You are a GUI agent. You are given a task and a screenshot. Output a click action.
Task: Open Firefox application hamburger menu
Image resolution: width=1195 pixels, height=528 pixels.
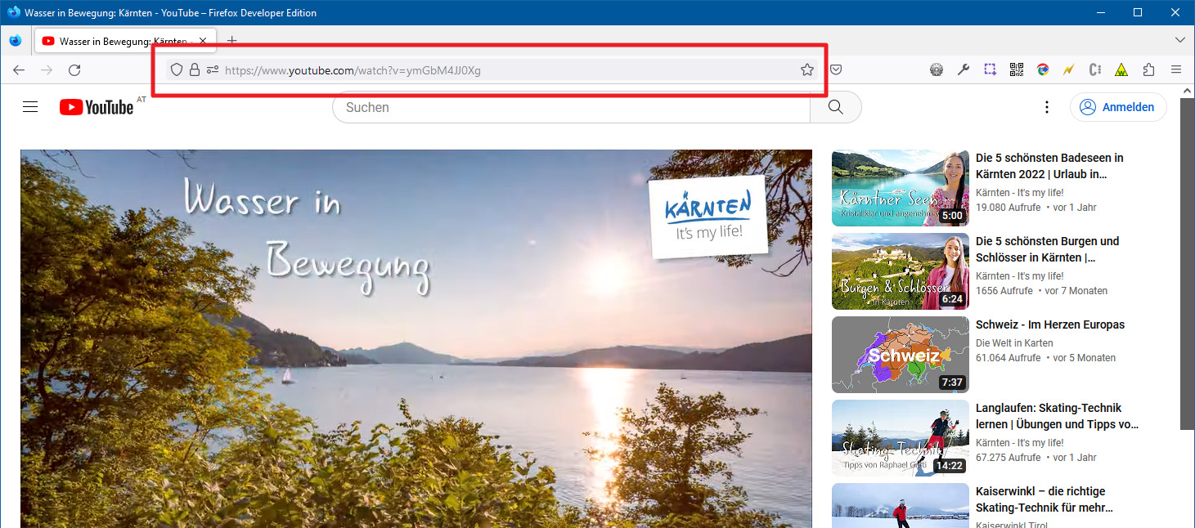pos(1176,70)
